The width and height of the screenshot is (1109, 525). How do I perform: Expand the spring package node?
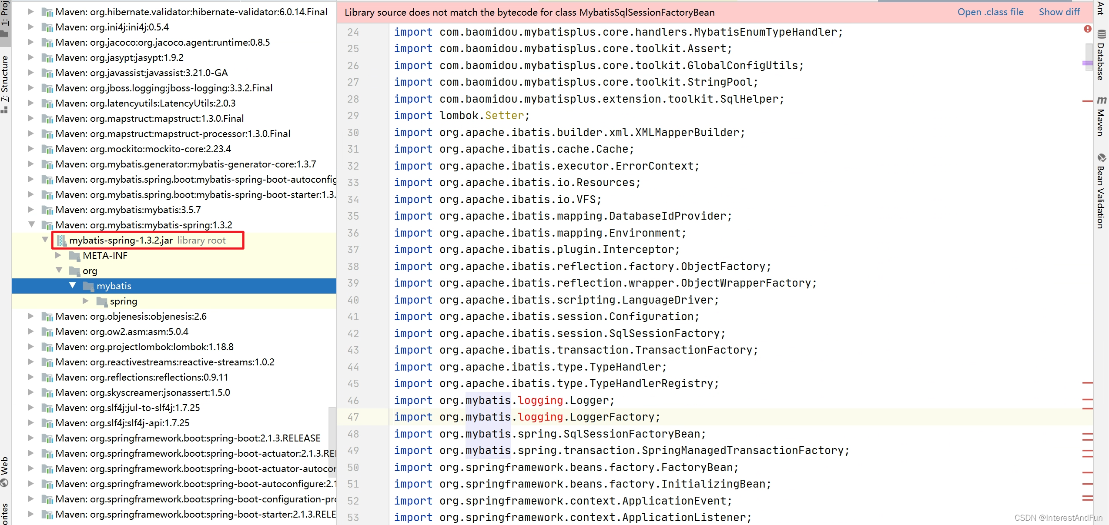pos(86,301)
